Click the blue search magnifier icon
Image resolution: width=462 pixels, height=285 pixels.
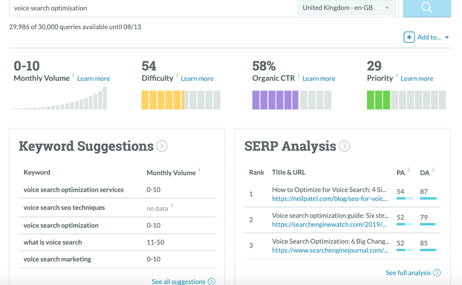(426, 8)
